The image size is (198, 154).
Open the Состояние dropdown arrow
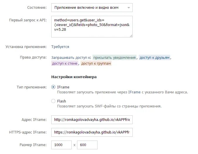point(129,8)
